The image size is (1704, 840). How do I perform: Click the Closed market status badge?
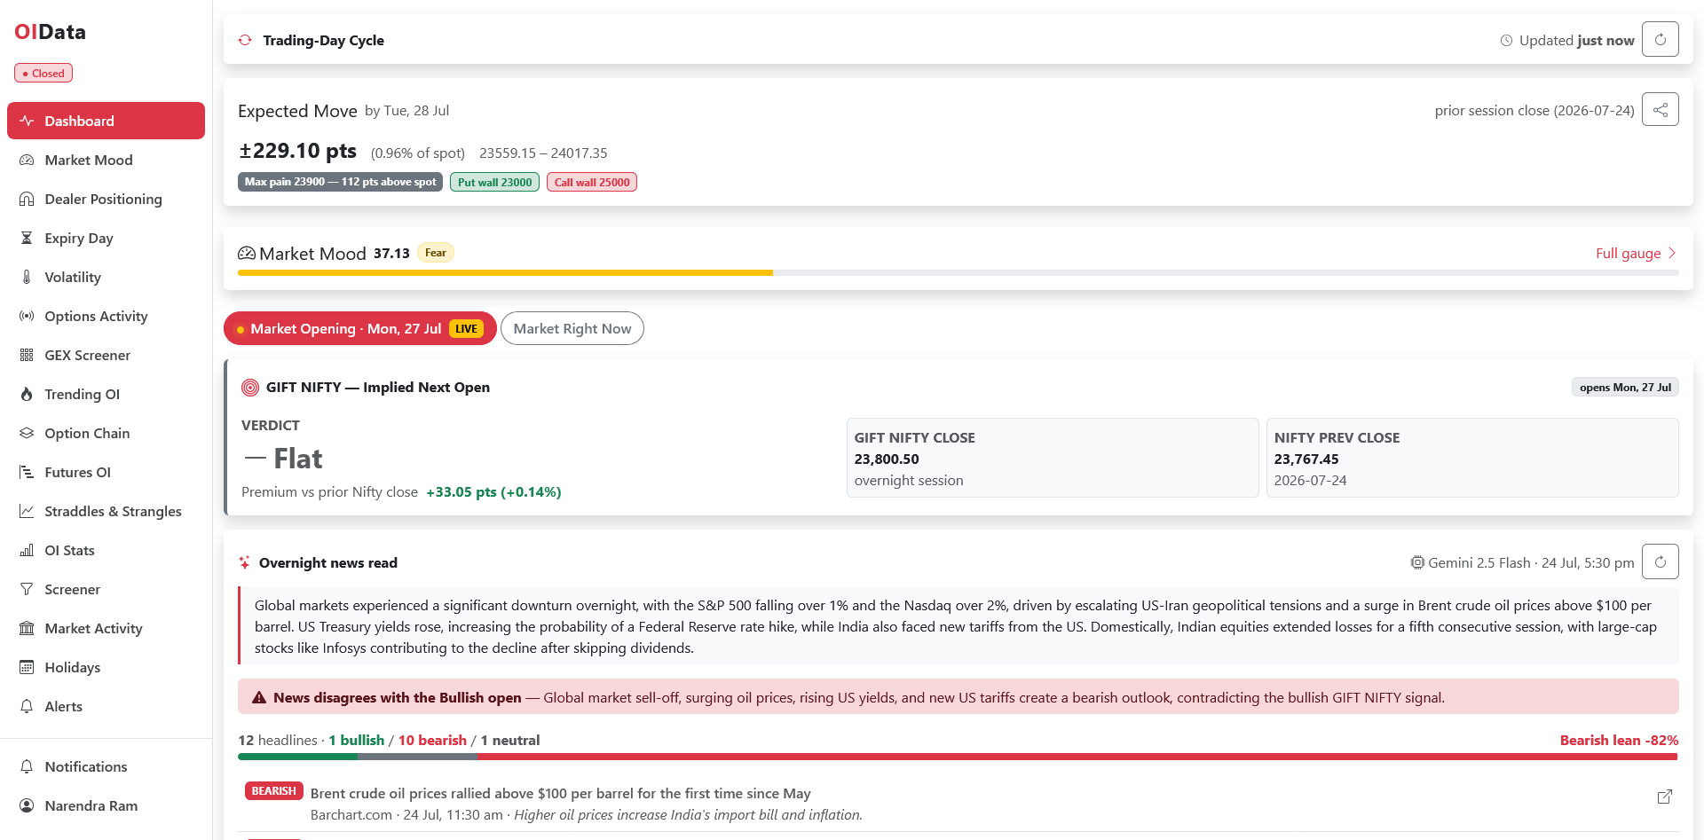pos(43,73)
